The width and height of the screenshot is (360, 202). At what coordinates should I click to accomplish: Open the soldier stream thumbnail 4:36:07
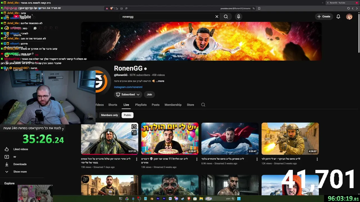290,139
